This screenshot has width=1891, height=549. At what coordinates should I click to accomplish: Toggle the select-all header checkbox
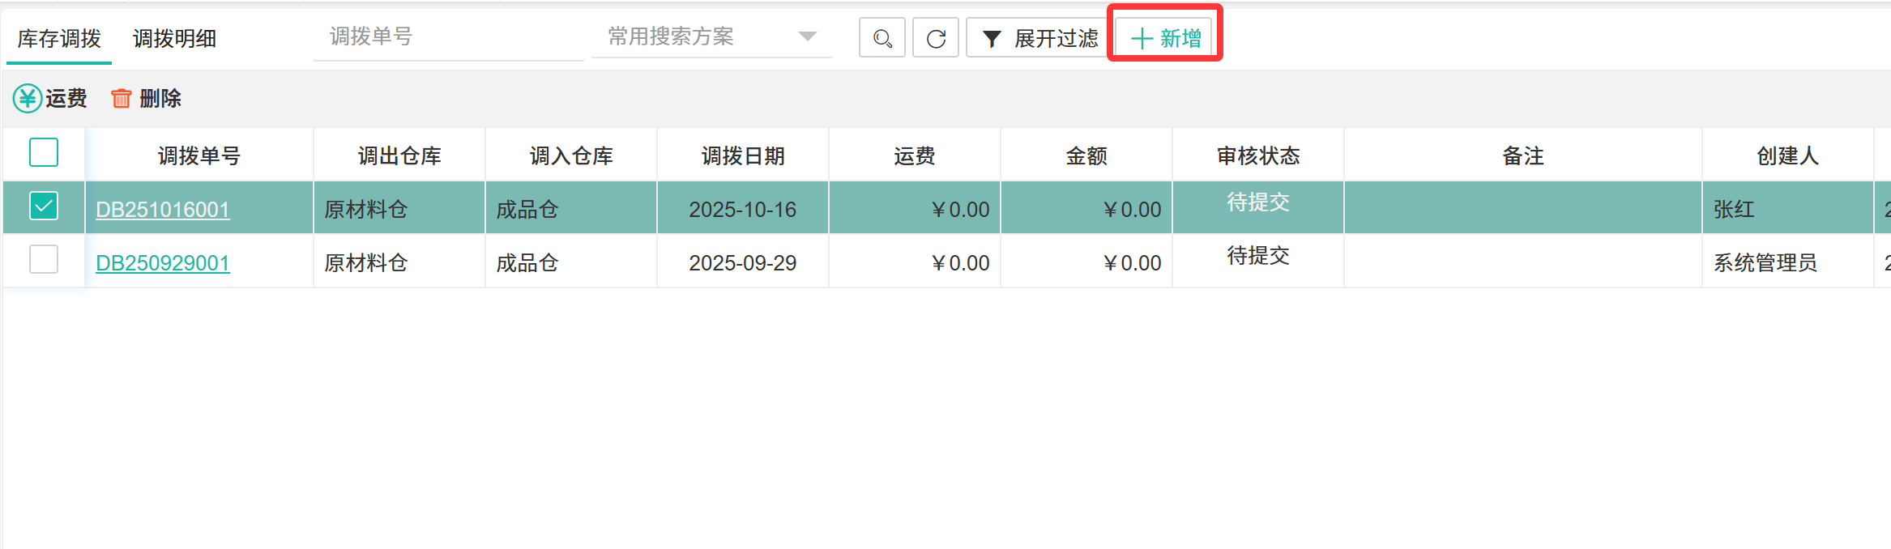(44, 152)
